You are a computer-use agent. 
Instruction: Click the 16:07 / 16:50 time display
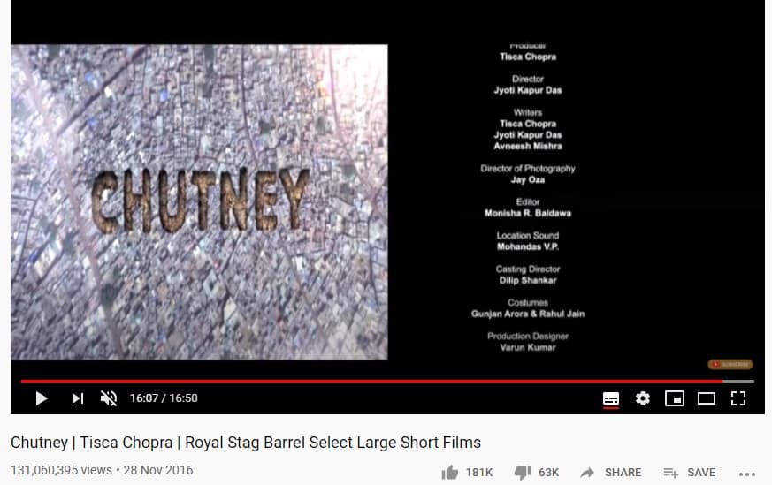coord(164,398)
